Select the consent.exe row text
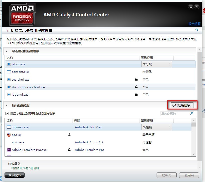The width and height of the screenshot is (205, 182). coord(20,72)
